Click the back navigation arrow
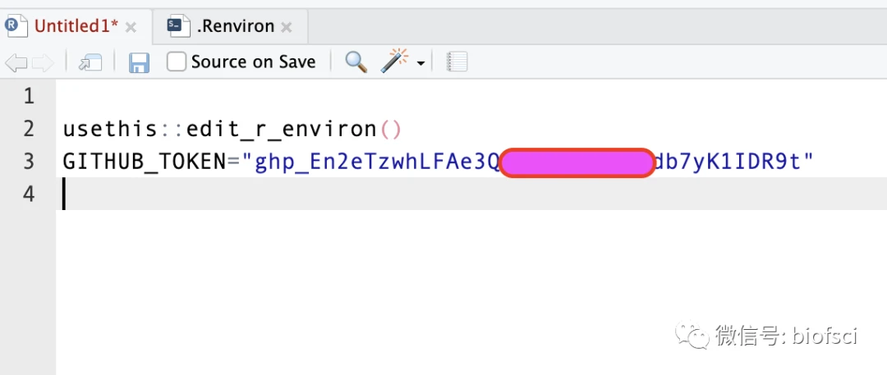 (x=16, y=62)
